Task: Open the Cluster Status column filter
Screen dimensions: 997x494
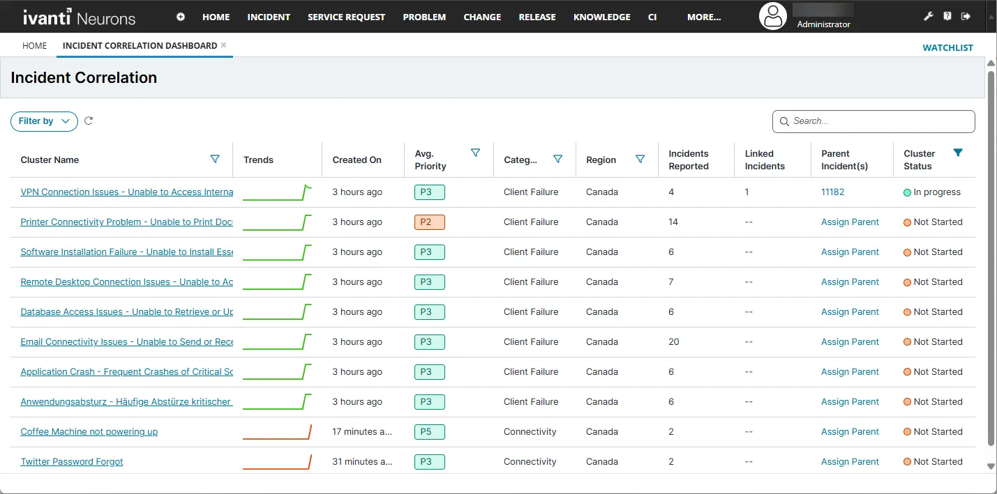Action: (958, 153)
